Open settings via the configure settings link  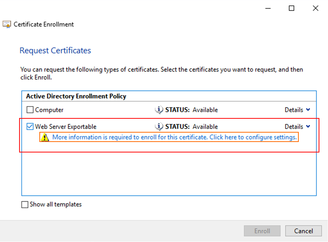tap(174, 137)
